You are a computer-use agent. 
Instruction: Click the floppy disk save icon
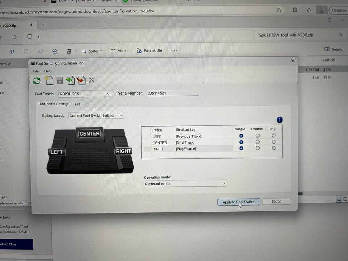point(59,80)
